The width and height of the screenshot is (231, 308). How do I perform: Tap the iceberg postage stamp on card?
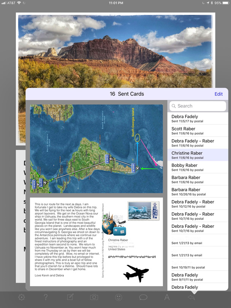pos(144,210)
